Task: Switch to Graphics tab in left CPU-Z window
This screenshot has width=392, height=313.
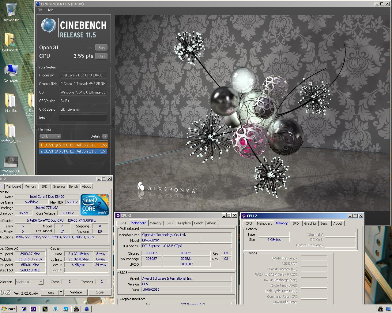Action: [x=59, y=186]
